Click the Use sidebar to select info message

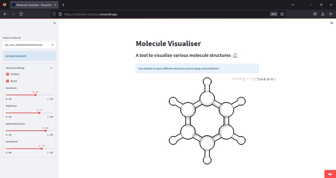(x=197, y=69)
